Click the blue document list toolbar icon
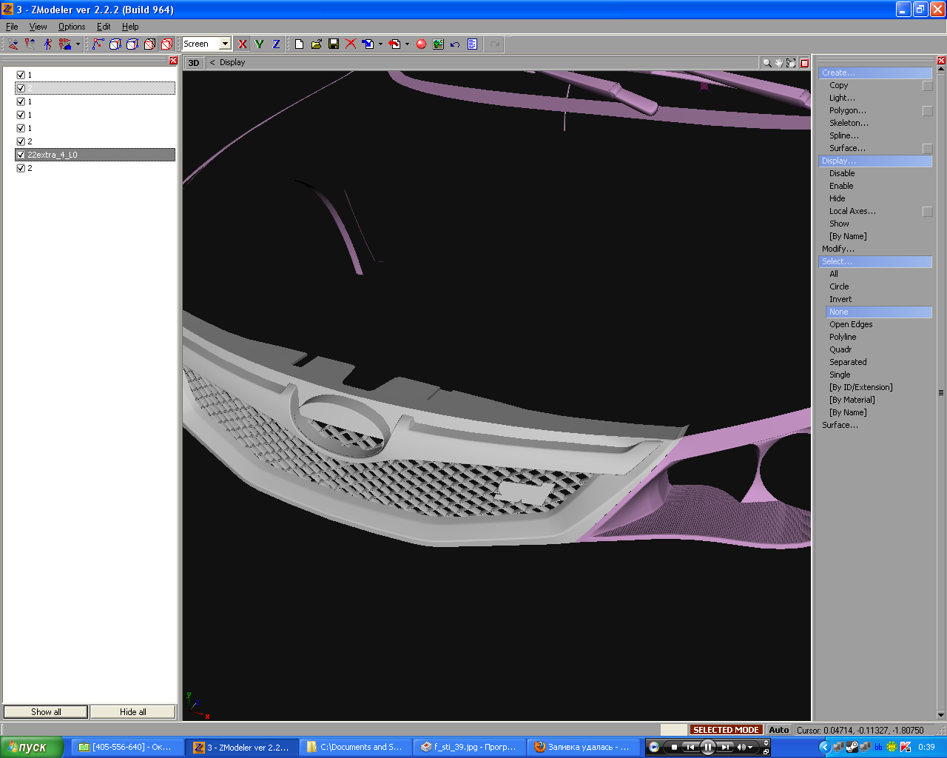 click(x=472, y=44)
